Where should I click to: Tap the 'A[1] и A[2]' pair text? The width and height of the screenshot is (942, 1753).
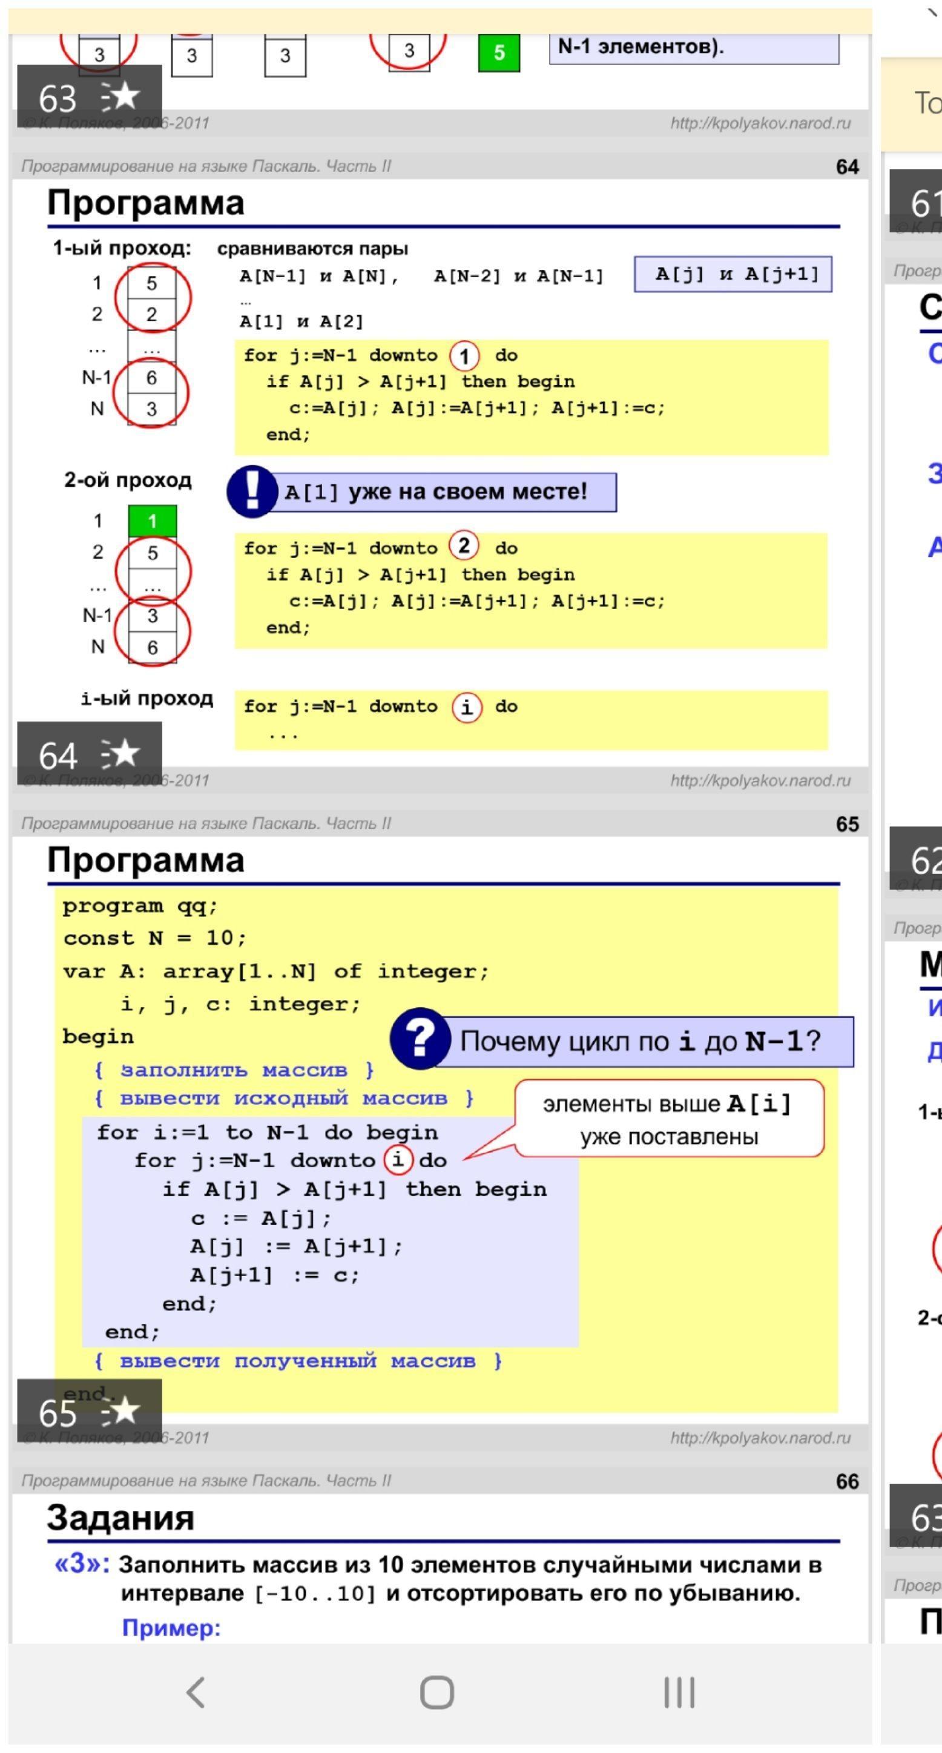click(x=301, y=321)
